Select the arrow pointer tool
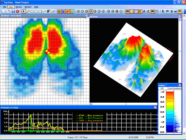 pos(24,12)
